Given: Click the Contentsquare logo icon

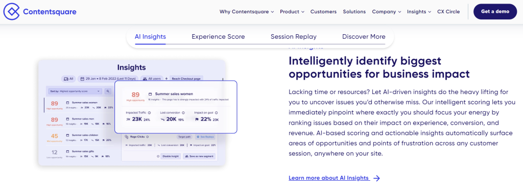Looking at the screenshot, I should click(12, 12).
